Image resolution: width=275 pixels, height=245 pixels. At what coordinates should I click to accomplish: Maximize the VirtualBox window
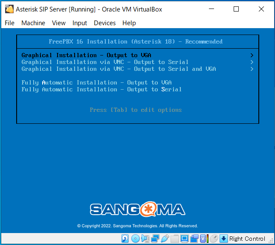click(x=236, y=9)
